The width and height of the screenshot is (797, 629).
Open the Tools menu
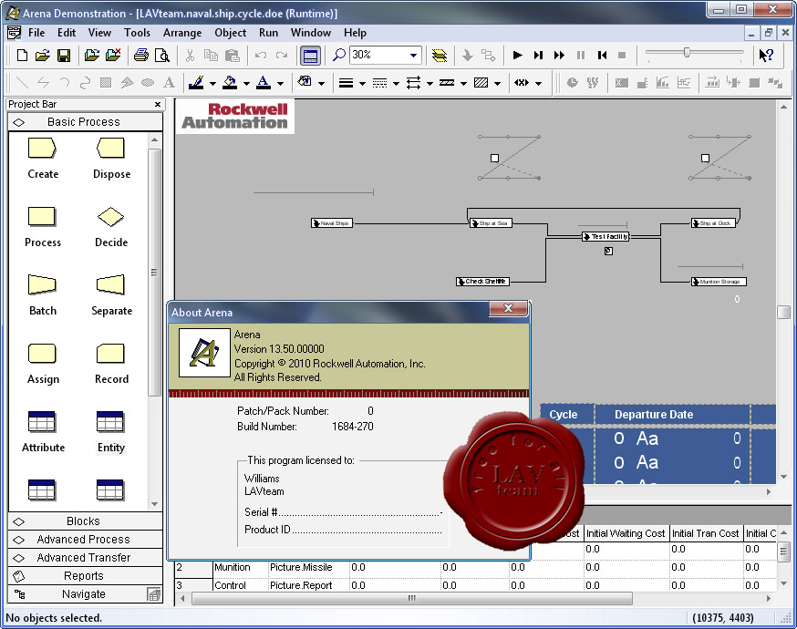pyautogui.click(x=137, y=33)
